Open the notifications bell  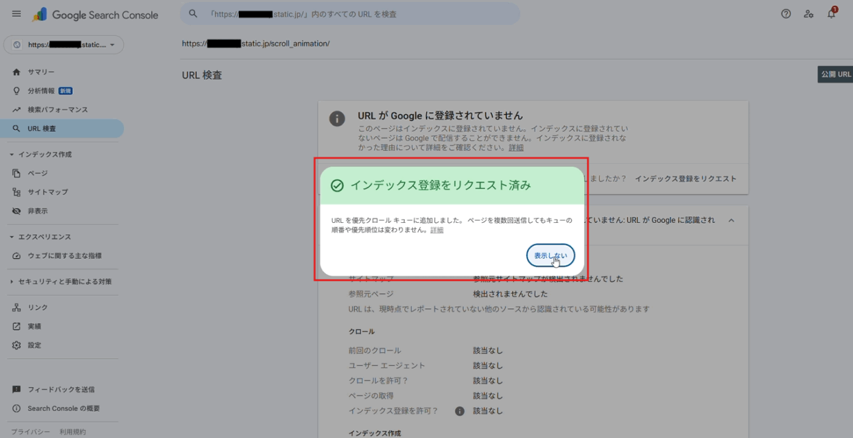831,14
